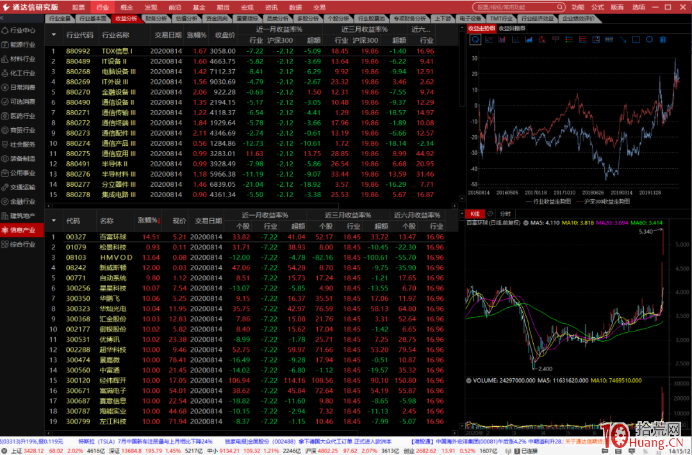Click the history clock icon beside K线 tab
The image size is (692, 455).
pos(491,214)
